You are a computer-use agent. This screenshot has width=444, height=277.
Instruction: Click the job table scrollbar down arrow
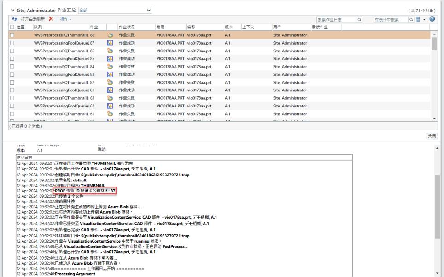[x=434, y=119]
